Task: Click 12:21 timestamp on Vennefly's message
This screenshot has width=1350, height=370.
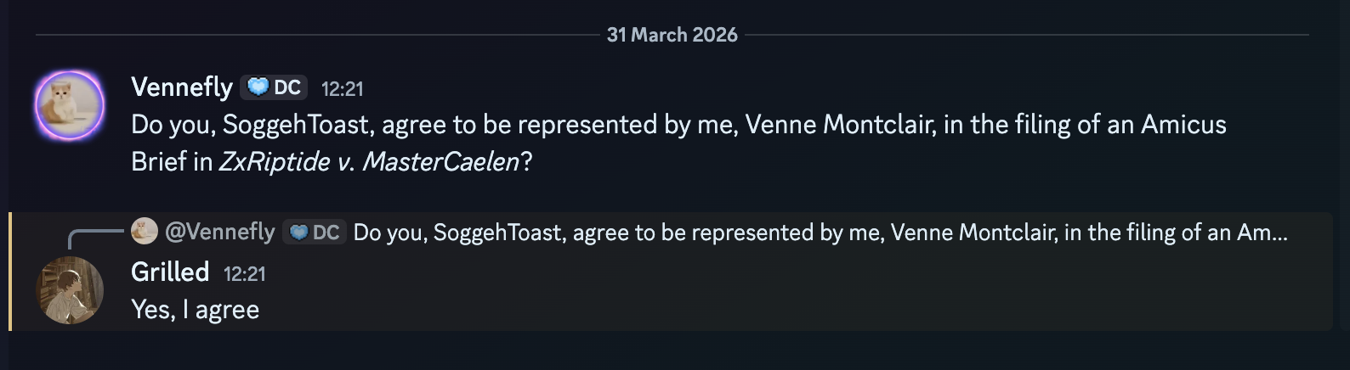Action: [x=342, y=89]
